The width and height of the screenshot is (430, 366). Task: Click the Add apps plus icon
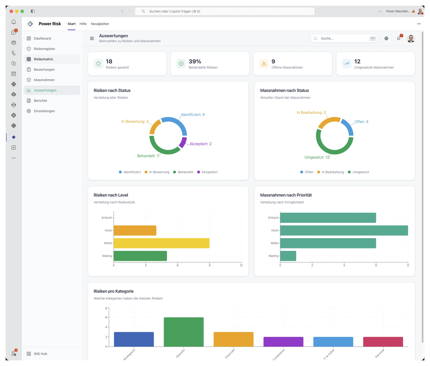pyautogui.click(x=14, y=148)
